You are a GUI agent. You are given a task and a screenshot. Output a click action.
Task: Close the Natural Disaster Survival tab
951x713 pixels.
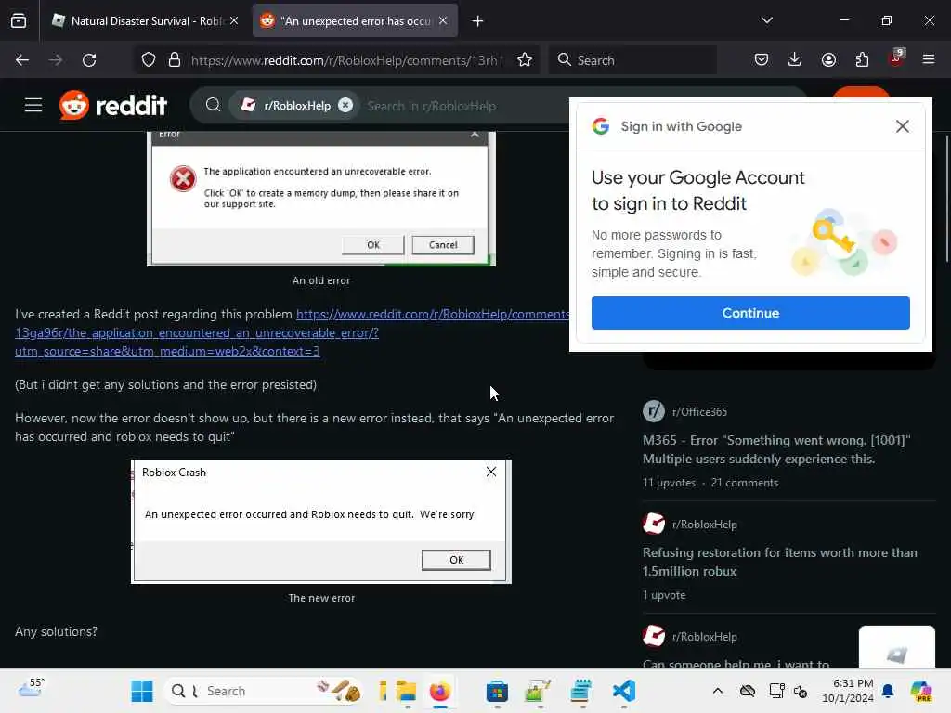234,21
